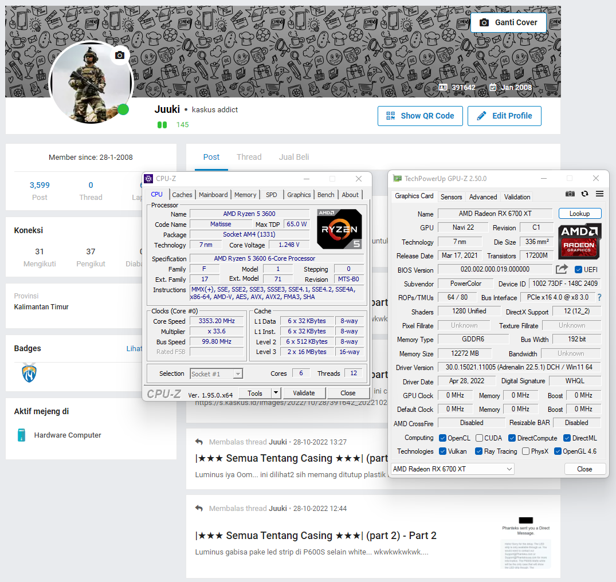The height and width of the screenshot is (582, 616).
Task: Click the CPU-Z window title icon
Action: [x=148, y=179]
